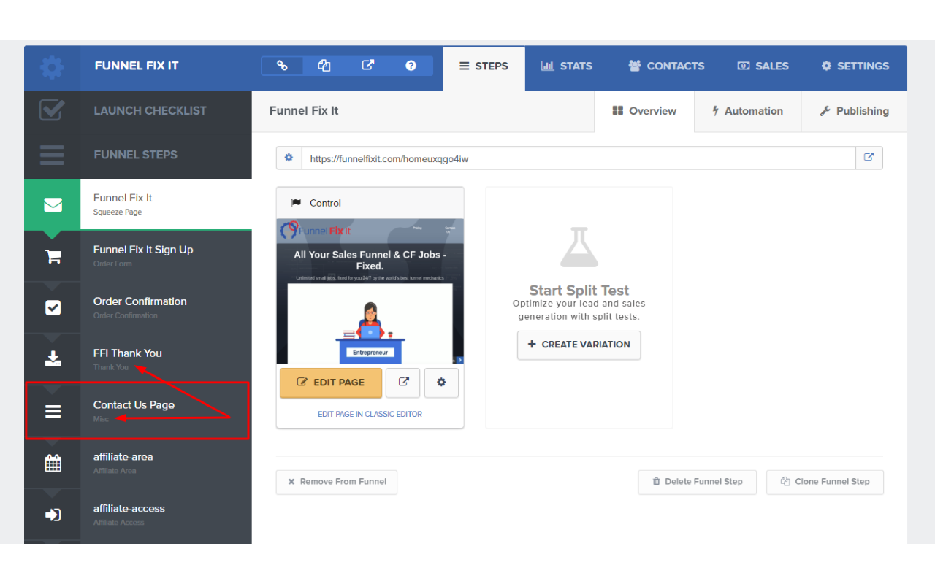
Task: Click Remove From Funnel button
Action: coord(337,482)
